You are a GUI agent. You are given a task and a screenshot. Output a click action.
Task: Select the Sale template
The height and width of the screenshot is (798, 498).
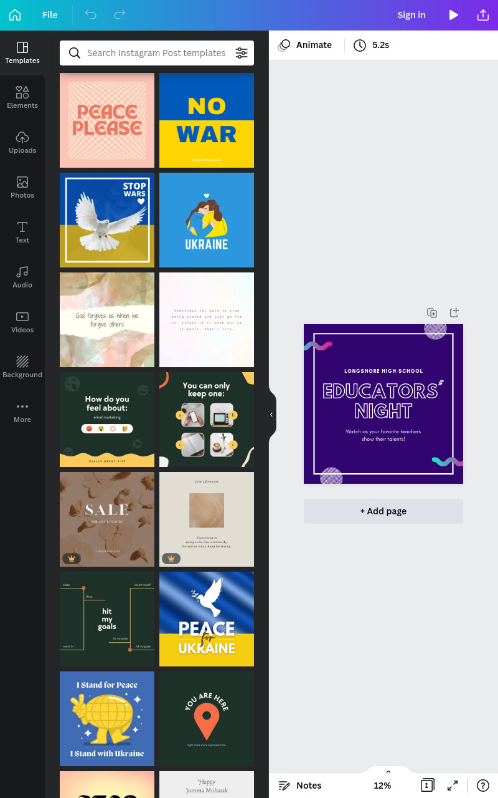click(107, 519)
